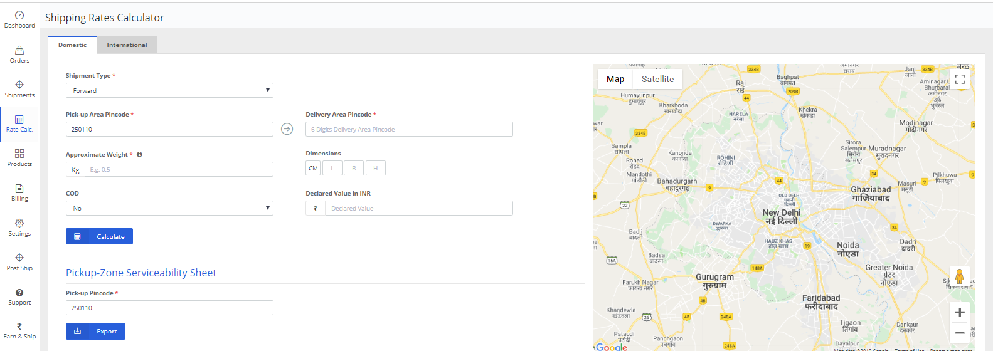
Task: Click the Calculate button
Action: [99, 236]
